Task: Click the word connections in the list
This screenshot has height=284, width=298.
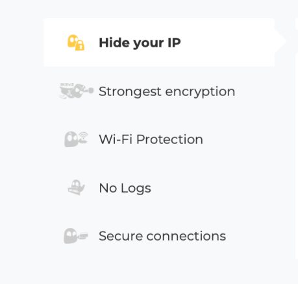Action: [186, 236]
